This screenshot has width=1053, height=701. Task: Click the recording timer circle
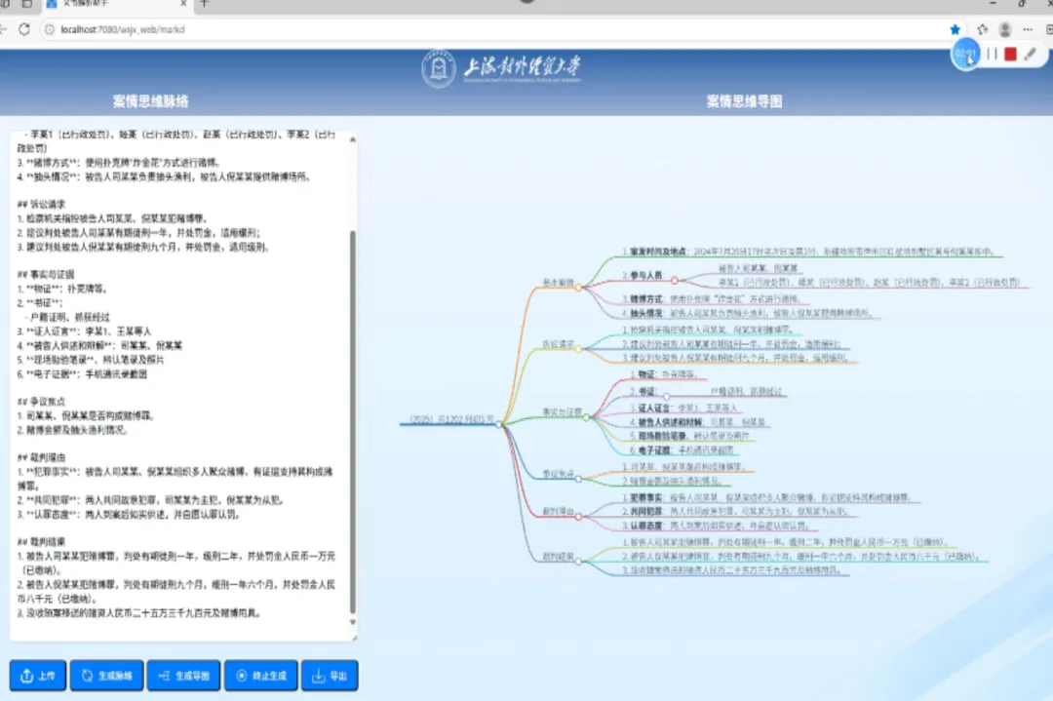pos(965,54)
